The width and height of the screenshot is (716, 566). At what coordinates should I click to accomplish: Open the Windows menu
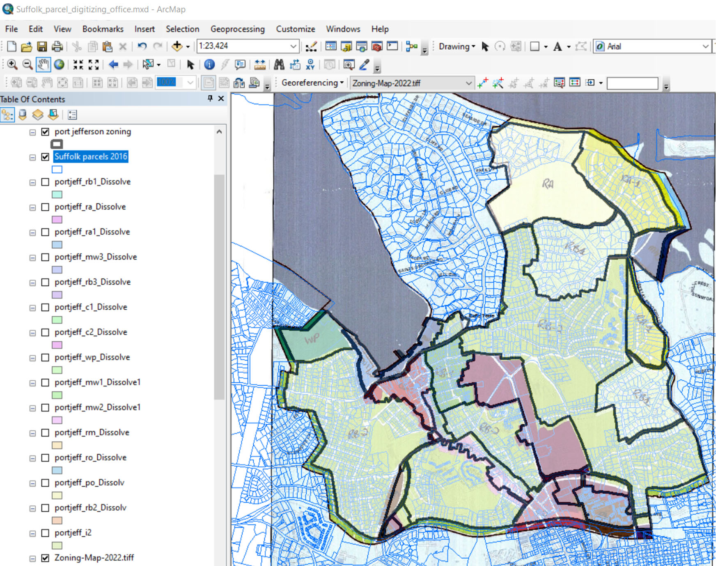pos(343,29)
